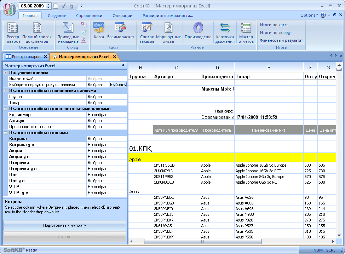The height and width of the screenshot is (254, 345).
Task: Click the bottom small icon in the Склад group
Action: click(84, 40)
